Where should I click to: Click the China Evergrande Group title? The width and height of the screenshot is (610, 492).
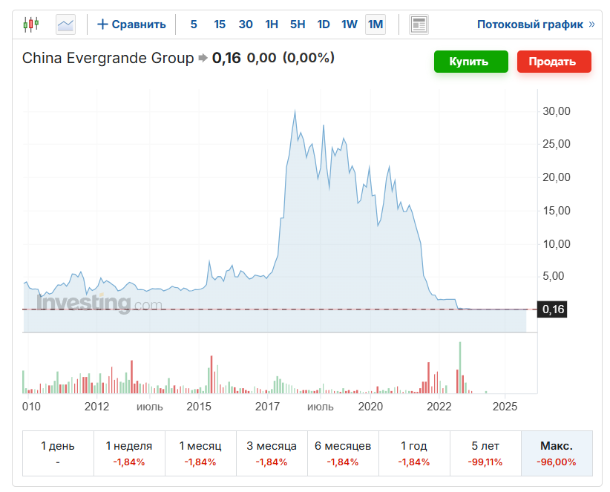pos(108,59)
